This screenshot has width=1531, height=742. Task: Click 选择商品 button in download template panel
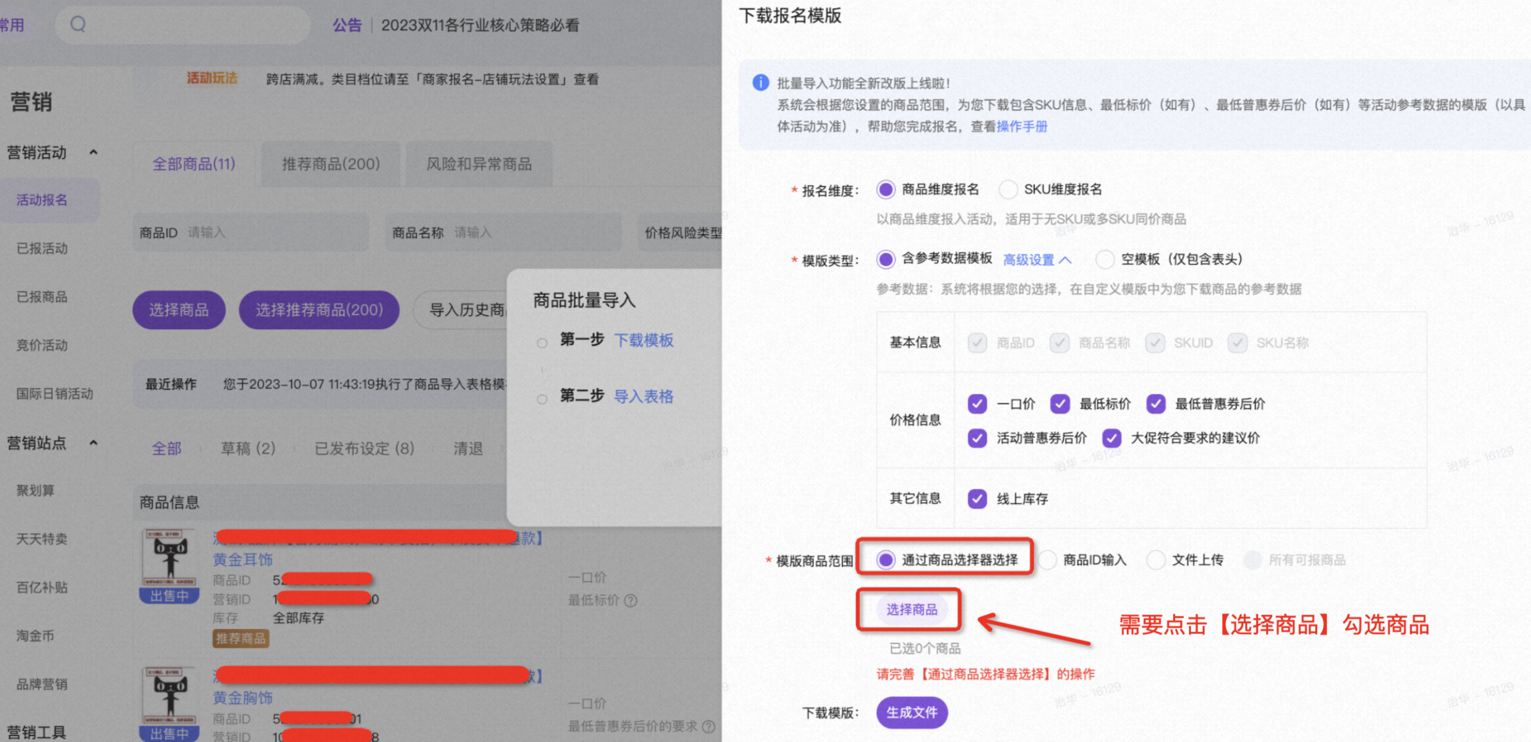coord(912,609)
